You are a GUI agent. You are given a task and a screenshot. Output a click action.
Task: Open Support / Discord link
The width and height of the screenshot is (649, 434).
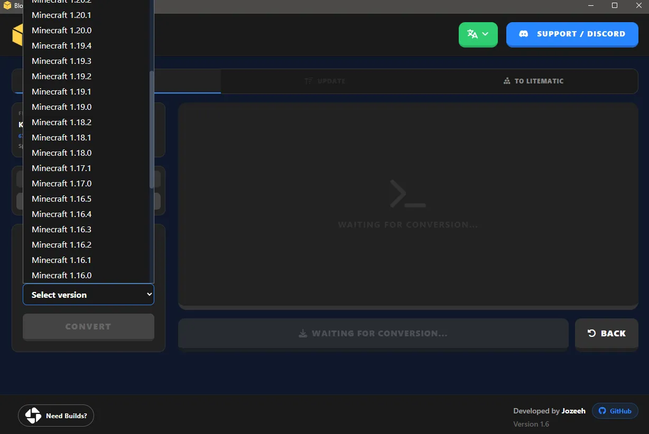click(572, 34)
